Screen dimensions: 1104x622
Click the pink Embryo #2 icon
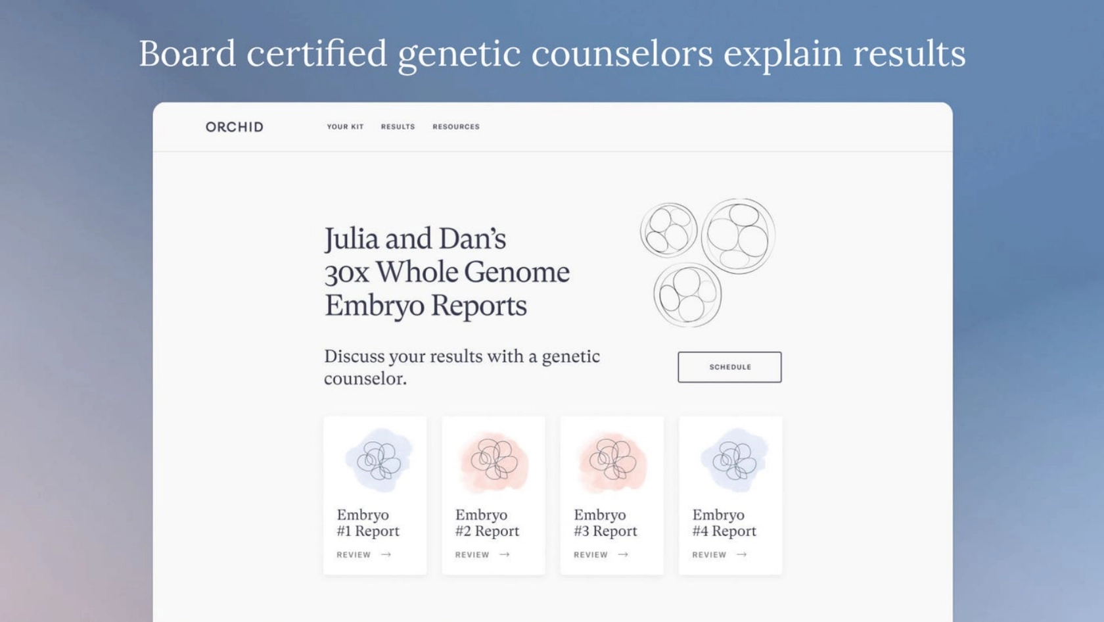pos(494,460)
